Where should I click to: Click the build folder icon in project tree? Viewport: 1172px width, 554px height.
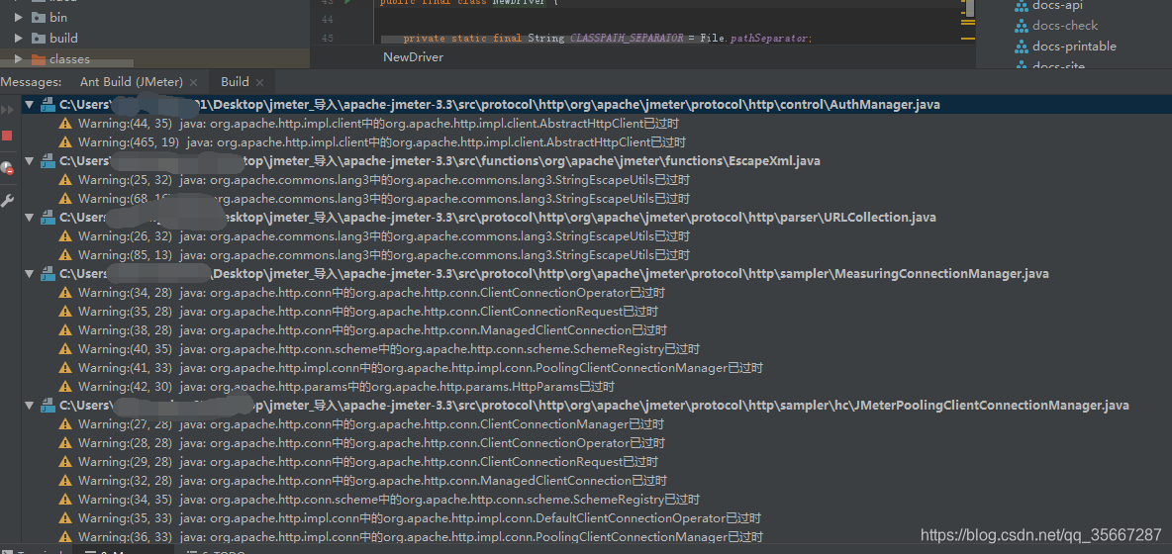pos(39,38)
